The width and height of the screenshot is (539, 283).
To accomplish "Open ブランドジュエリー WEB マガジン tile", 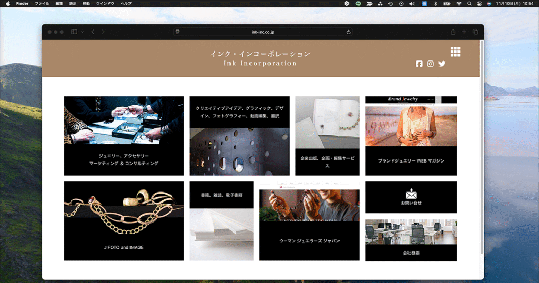I will pyautogui.click(x=411, y=136).
